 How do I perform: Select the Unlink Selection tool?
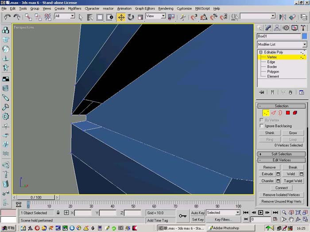pos(38,17)
